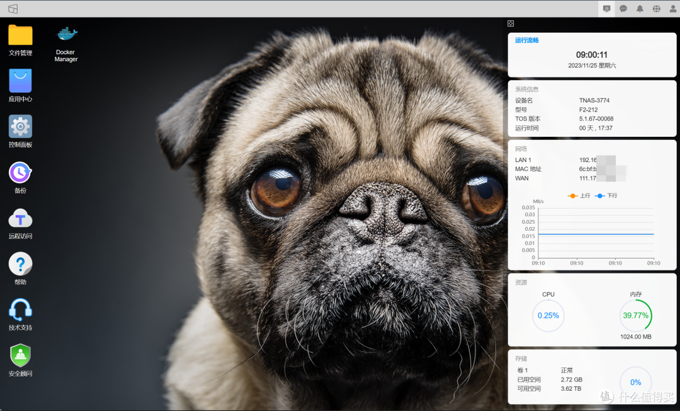
Task: Open the 帮助 help icon
Action: 20,263
